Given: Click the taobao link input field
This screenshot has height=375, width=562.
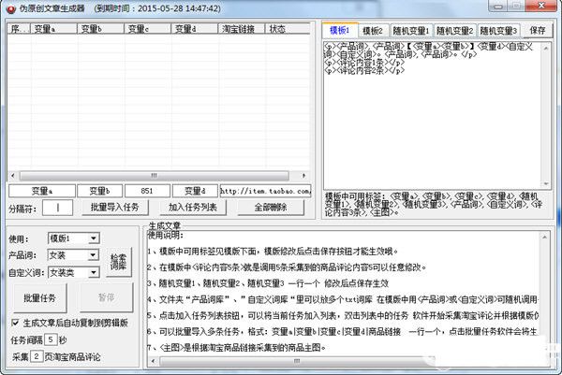Looking at the screenshot, I should click(x=265, y=191).
